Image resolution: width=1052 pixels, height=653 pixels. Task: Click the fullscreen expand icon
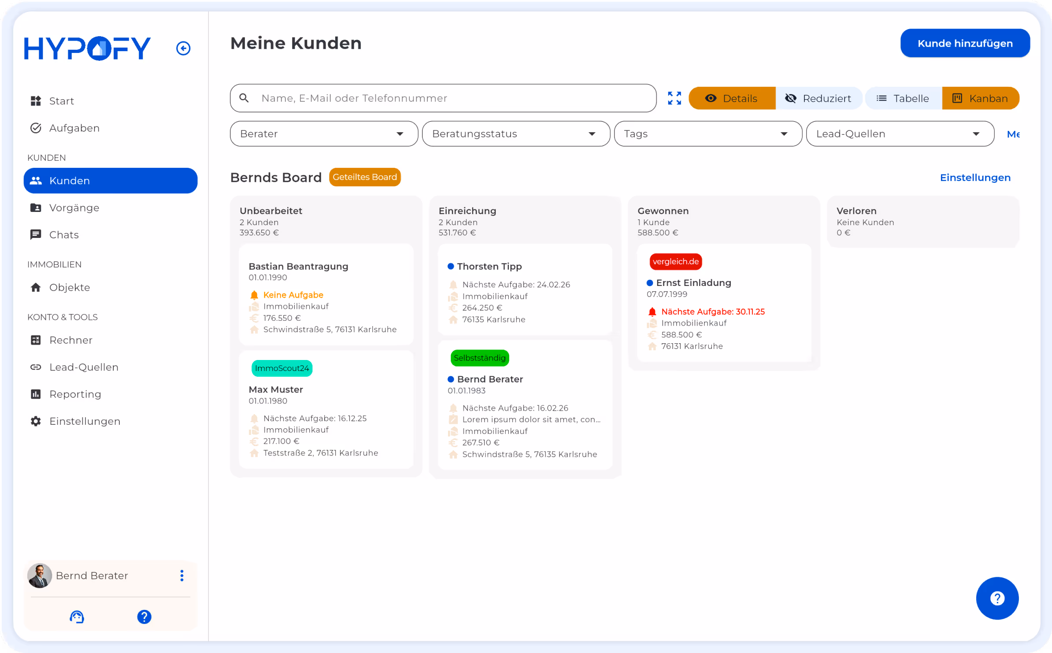(674, 98)
